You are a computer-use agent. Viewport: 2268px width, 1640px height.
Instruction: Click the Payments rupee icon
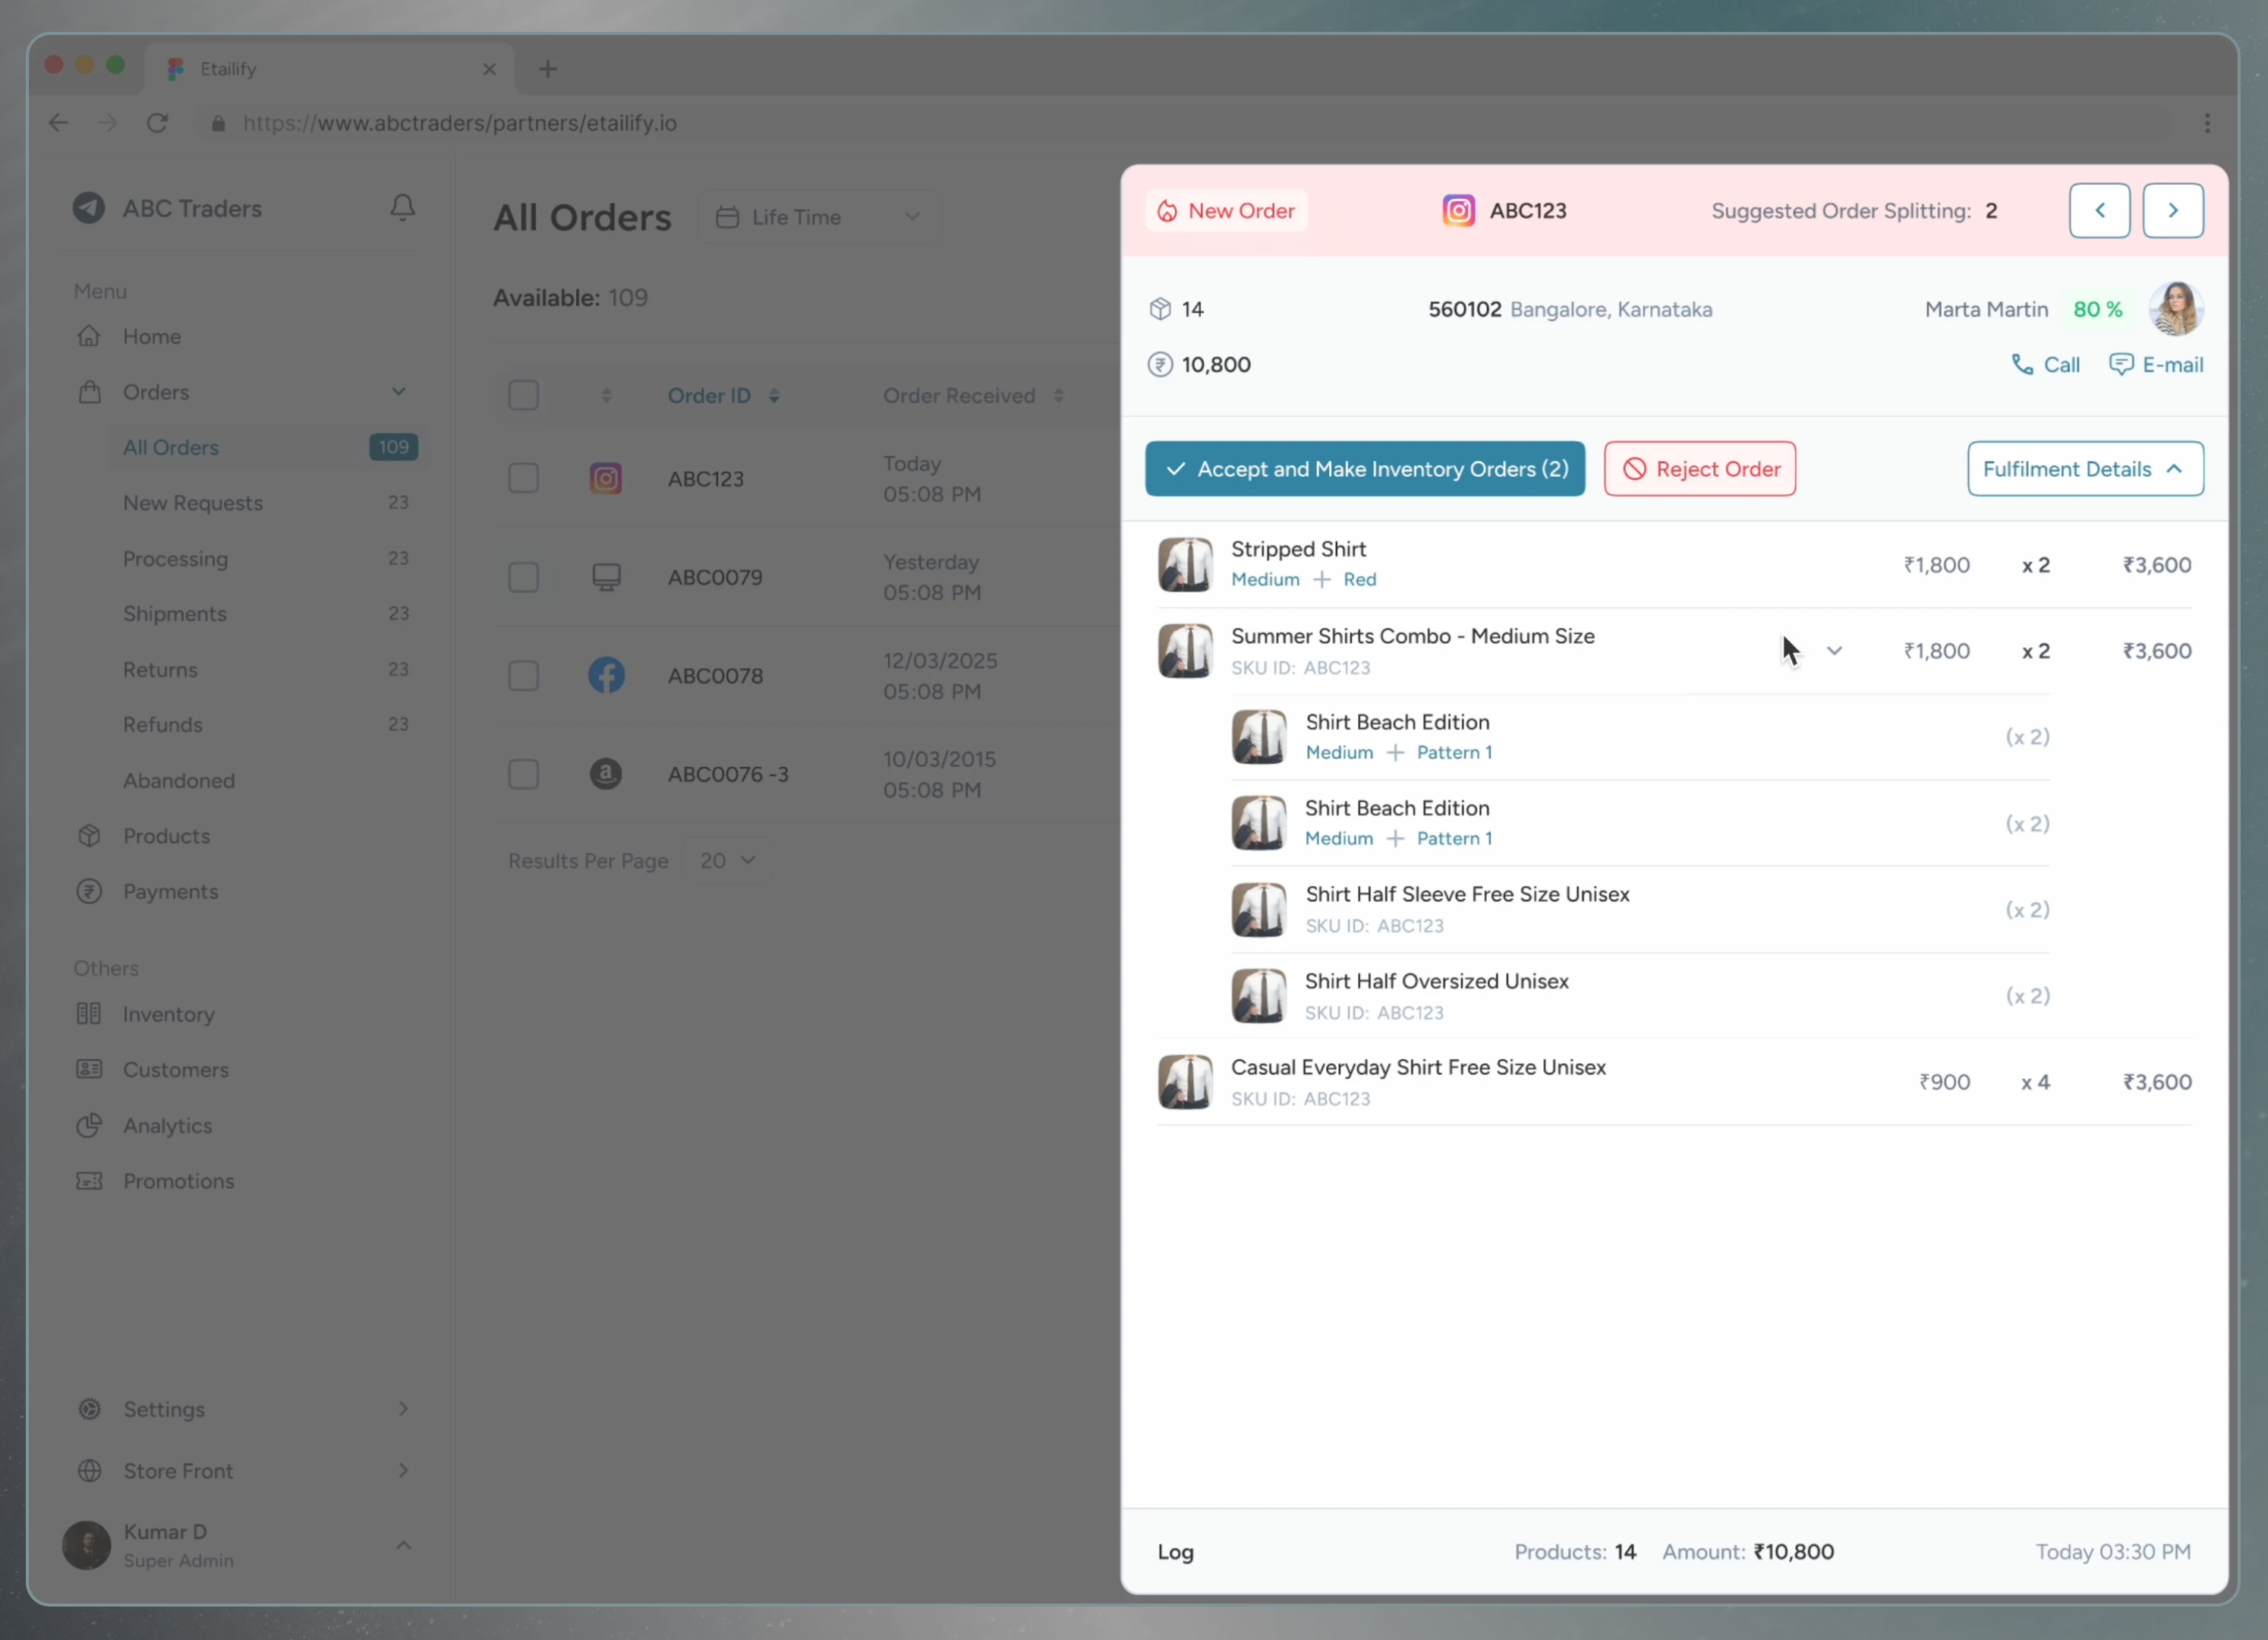[x=89, y=891]
